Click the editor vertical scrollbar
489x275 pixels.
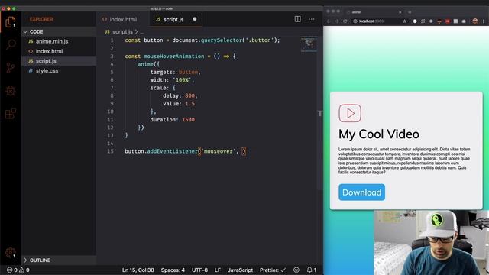click(x=319, y=113)
